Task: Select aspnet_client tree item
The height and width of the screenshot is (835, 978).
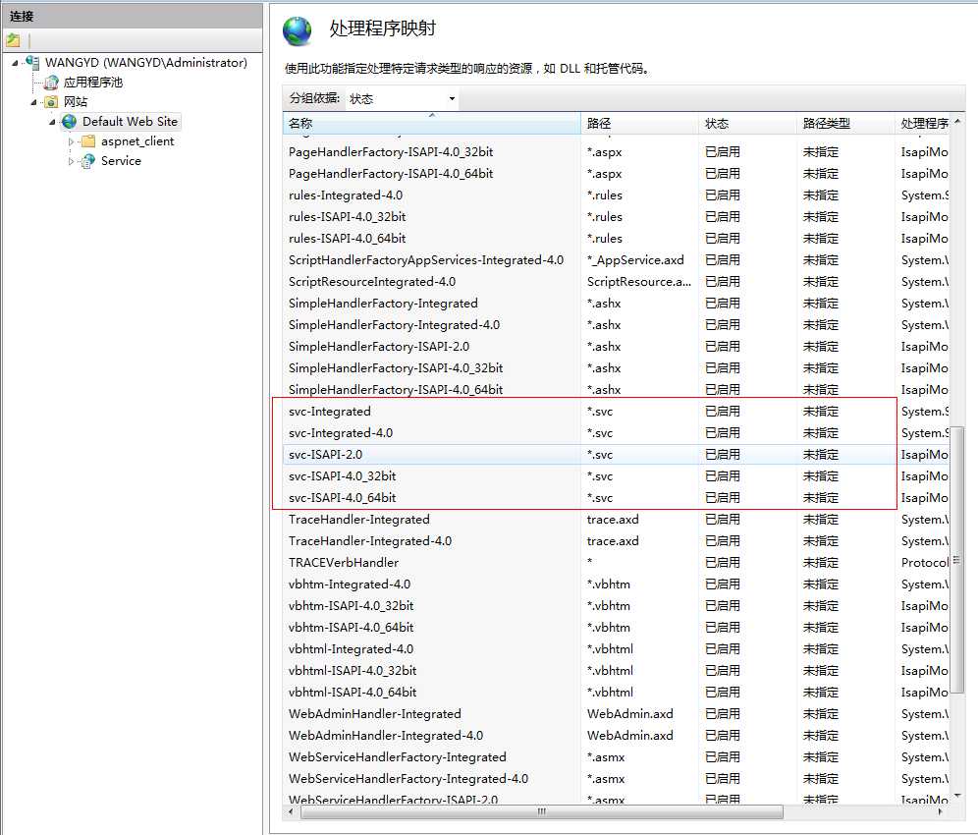Action: [137, 141]
